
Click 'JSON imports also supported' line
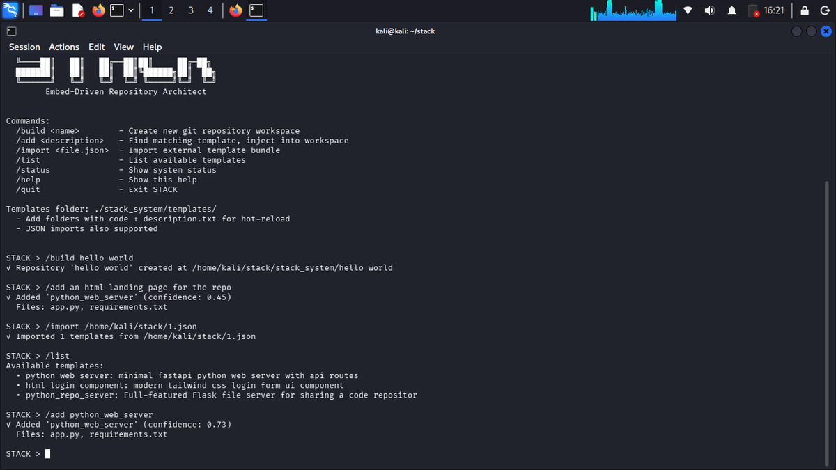[87, 228]
